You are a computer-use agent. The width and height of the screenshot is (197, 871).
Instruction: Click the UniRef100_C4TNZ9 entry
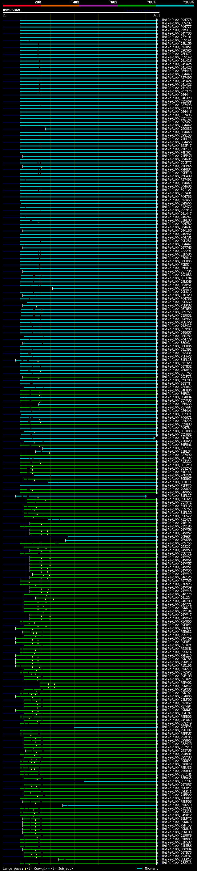tap(177, 438)
